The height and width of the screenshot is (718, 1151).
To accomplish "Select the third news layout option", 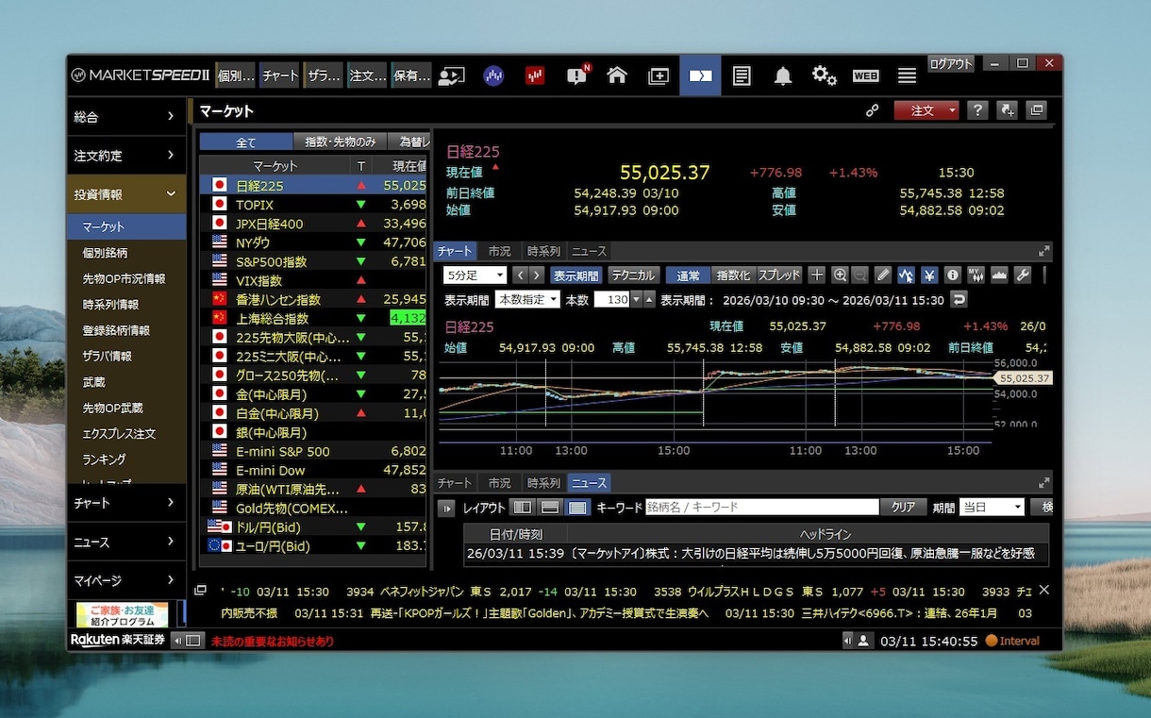I will [577, 508].
